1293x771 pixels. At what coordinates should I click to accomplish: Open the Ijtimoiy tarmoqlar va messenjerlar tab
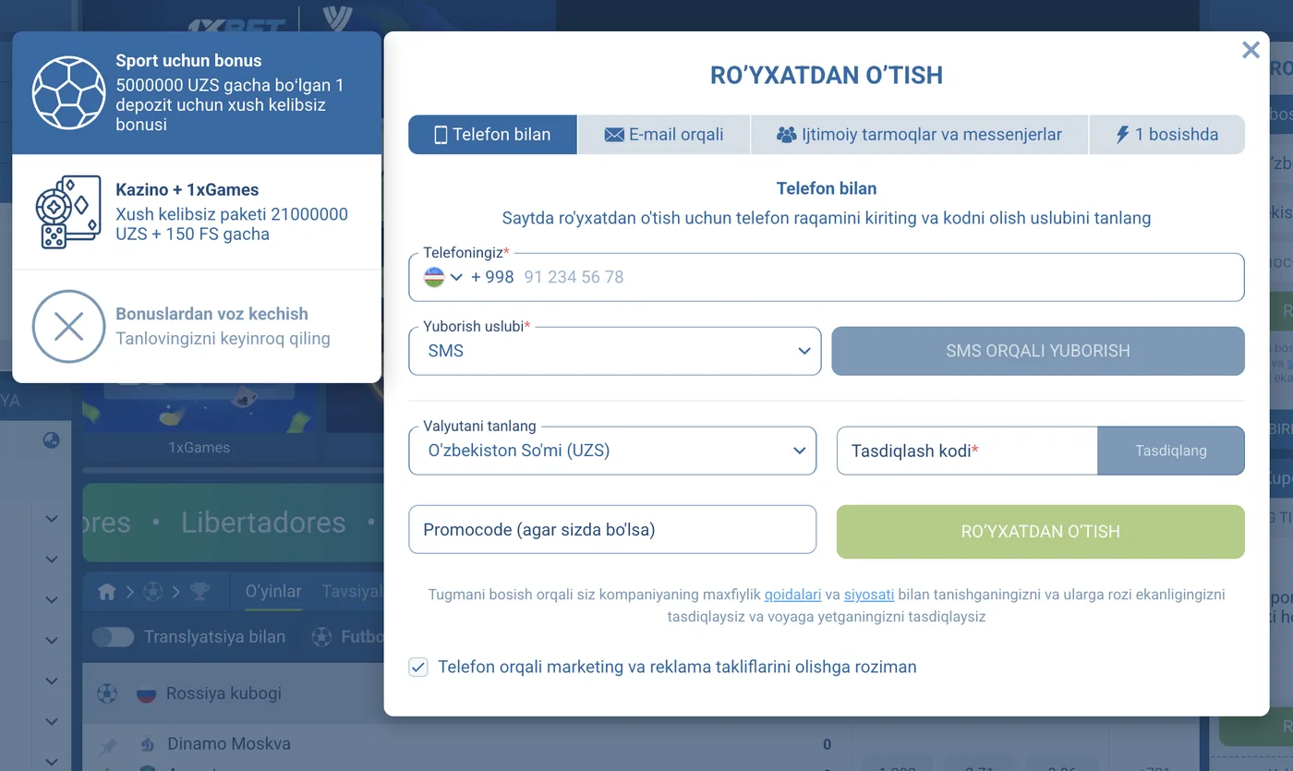click(920, 135)
